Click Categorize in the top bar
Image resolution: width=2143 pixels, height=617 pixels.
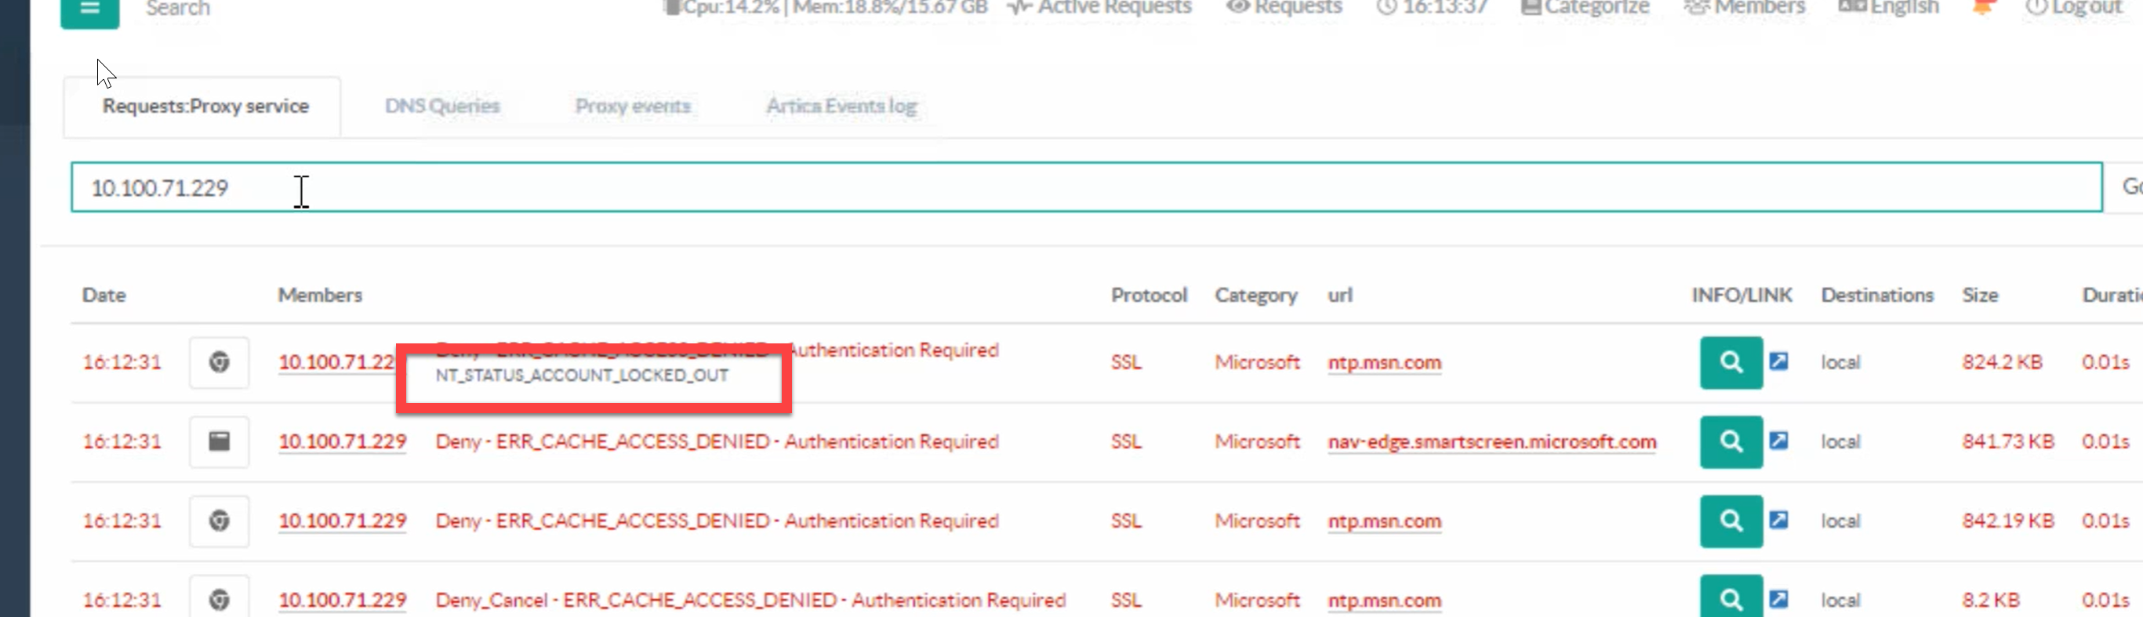[1585, 9]
